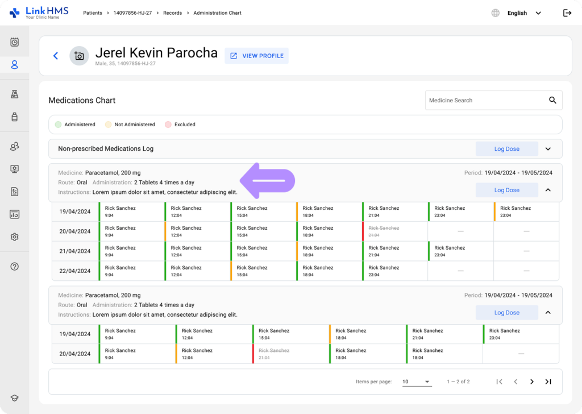The width and height of the screenshot is (582, 414).
Task: Open the appointments calendar sidebar icon
Action: coord(15,42)
